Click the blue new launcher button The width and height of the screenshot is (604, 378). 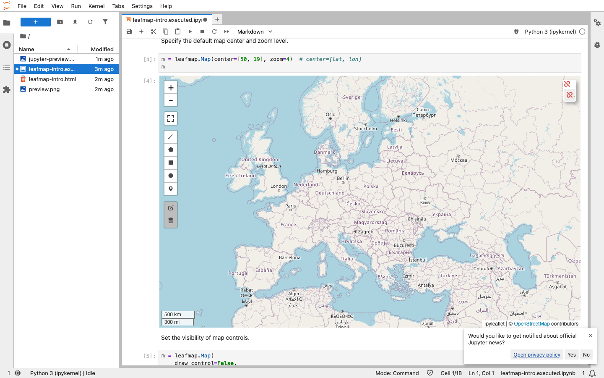(36, 22)
